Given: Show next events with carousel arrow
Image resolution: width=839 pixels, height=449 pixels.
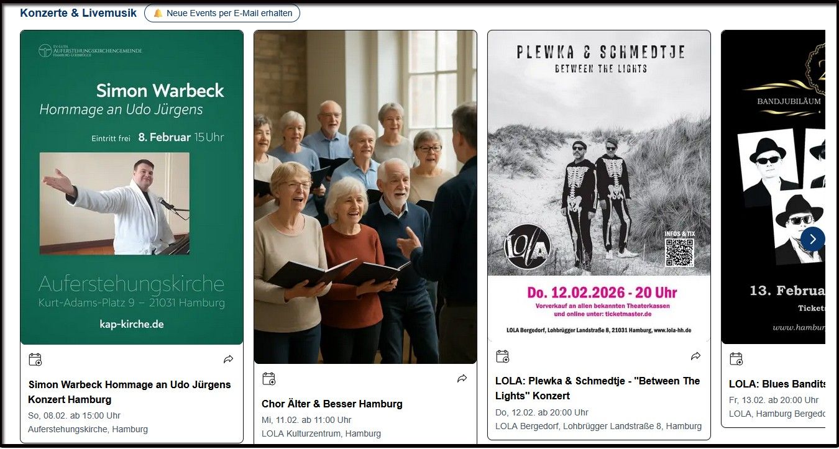Looking at the screenshot, I should (812, 239).
